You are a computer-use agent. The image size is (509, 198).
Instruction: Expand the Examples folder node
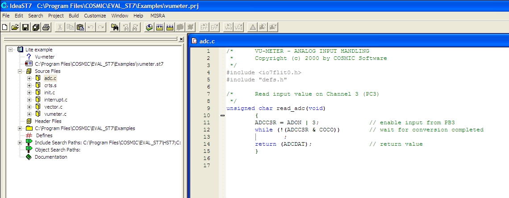pyautogui.click(x=20, y=128)
